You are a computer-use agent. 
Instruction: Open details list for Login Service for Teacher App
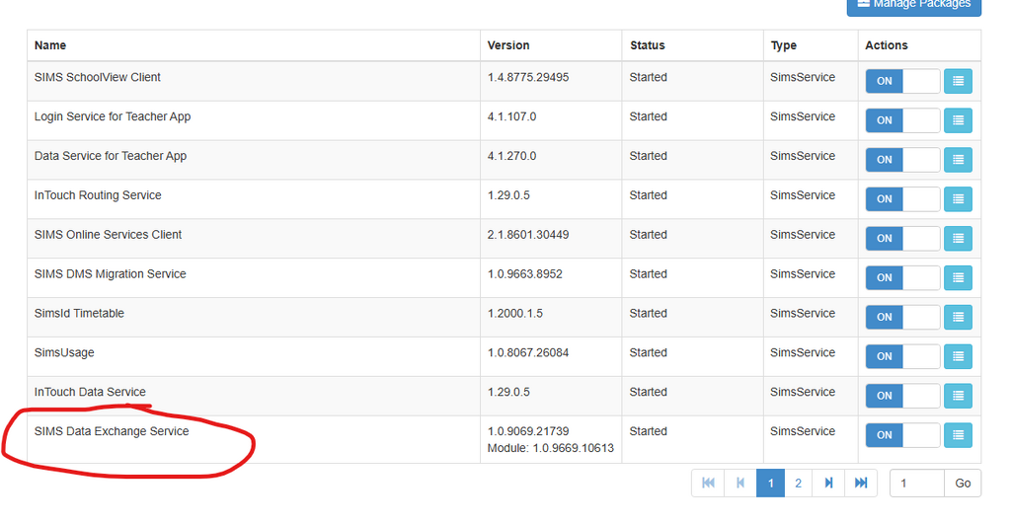[958, 120]
